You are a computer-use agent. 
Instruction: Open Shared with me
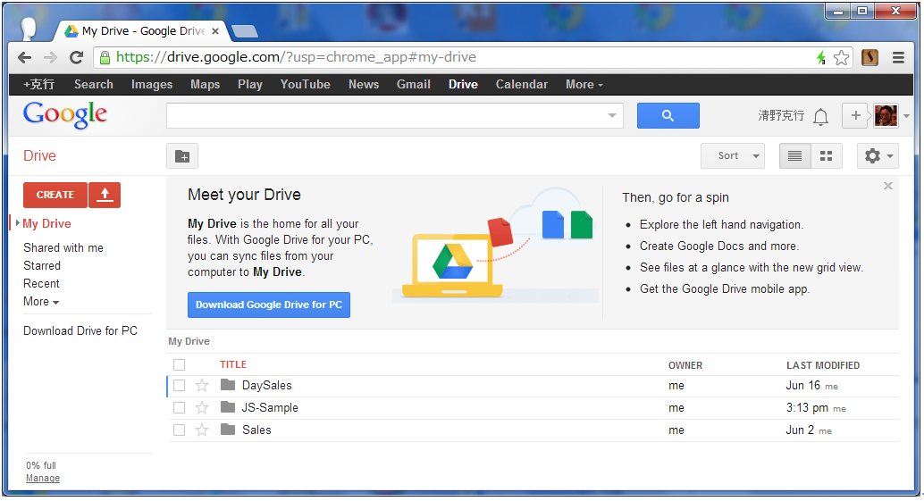[63, 248]
